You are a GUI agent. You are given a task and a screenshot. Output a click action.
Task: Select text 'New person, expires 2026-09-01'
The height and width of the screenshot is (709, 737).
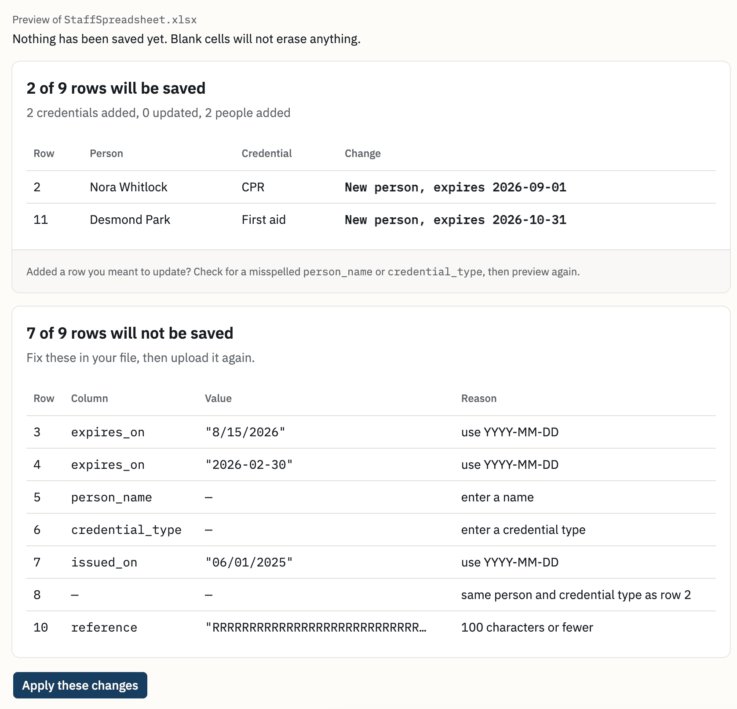[x=455, y=187]
